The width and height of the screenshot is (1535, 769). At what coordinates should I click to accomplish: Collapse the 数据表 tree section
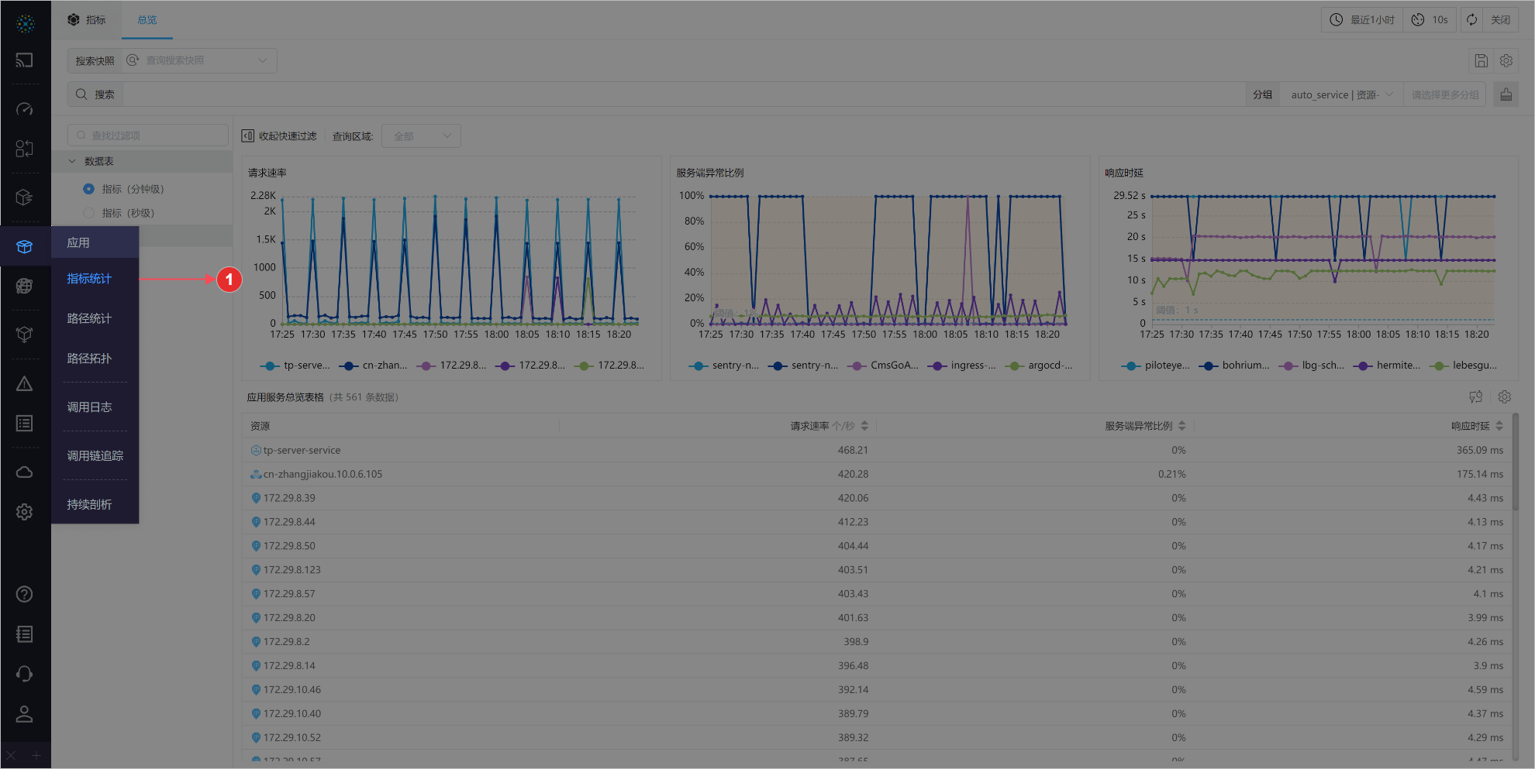click(72, 161)
